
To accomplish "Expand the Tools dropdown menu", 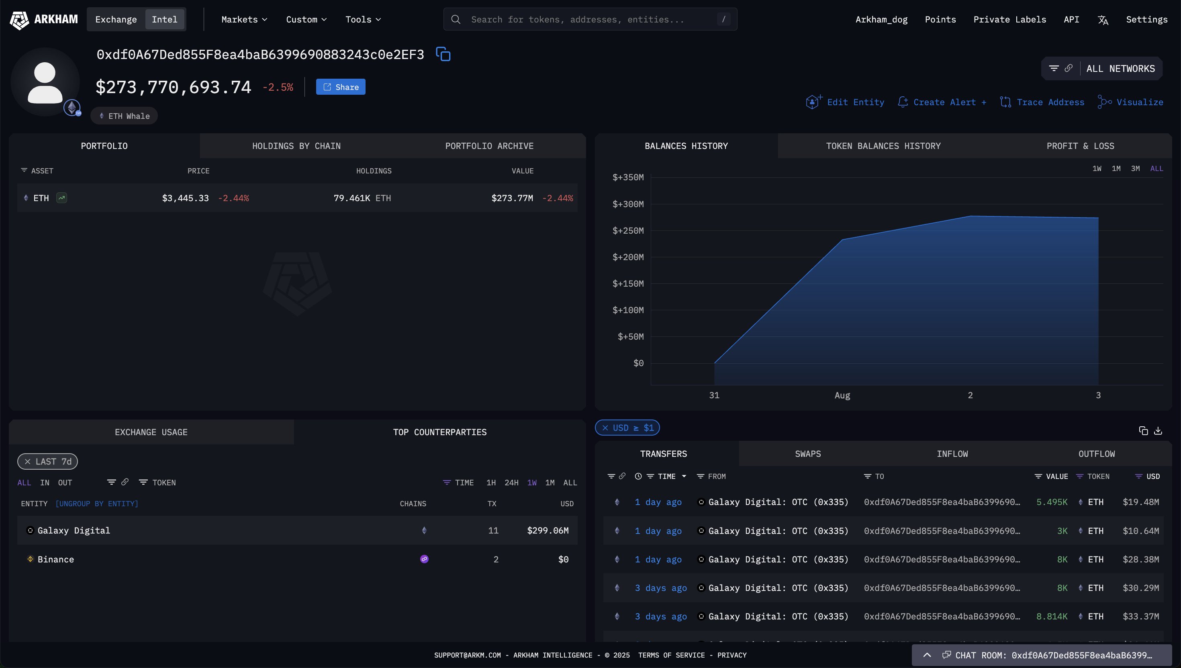I will tap(363, 19).
